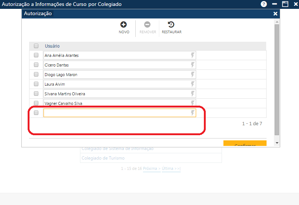Close the Autorização dialog
The image size is (299, 205).
click(x=275, y=14)
